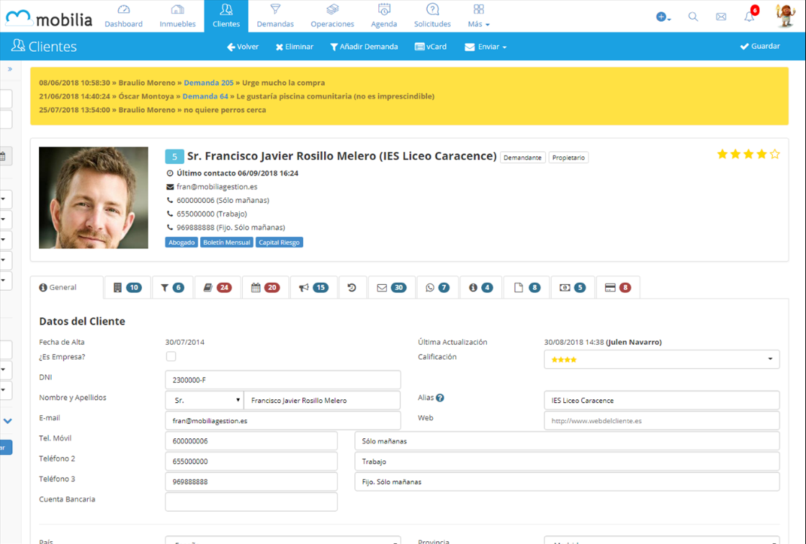Open the 'Sr.' title dropdown
The height and width of the screenshot is (544, 806).
(x=205, y=400)
